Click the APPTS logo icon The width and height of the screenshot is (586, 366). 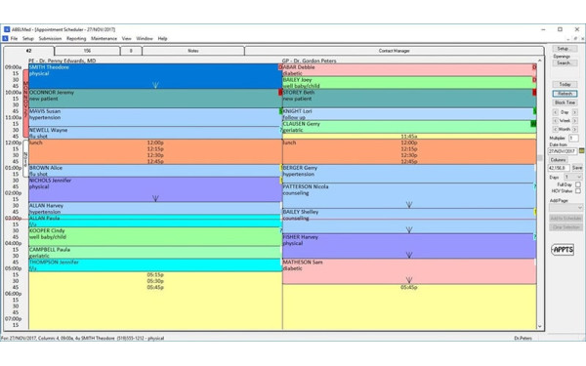pos(563,250)
